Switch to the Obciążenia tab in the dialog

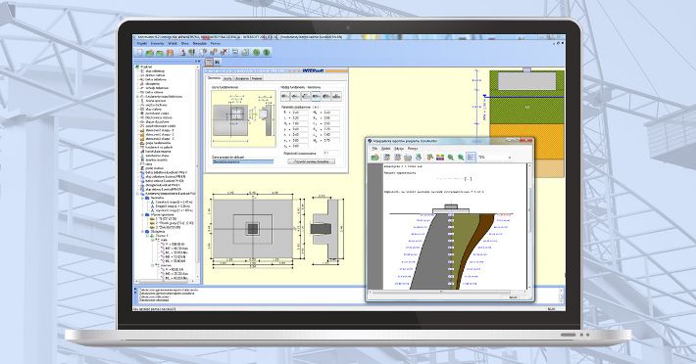(x=242, y=78)
